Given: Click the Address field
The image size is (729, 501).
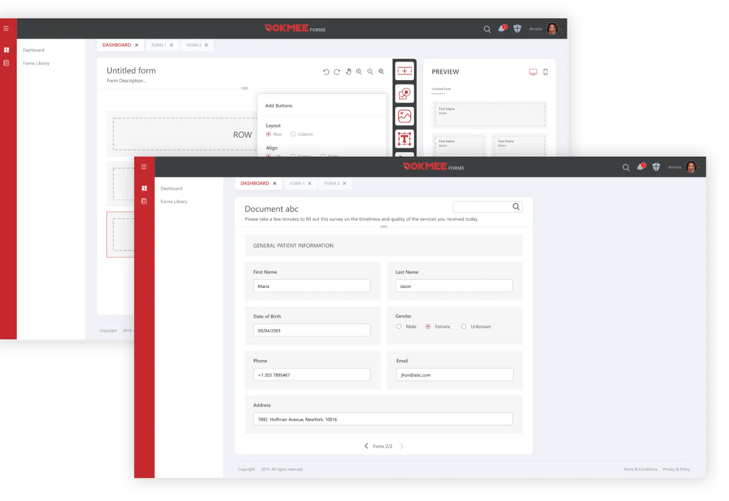Looking at the screenshot, I should point(383,419).
